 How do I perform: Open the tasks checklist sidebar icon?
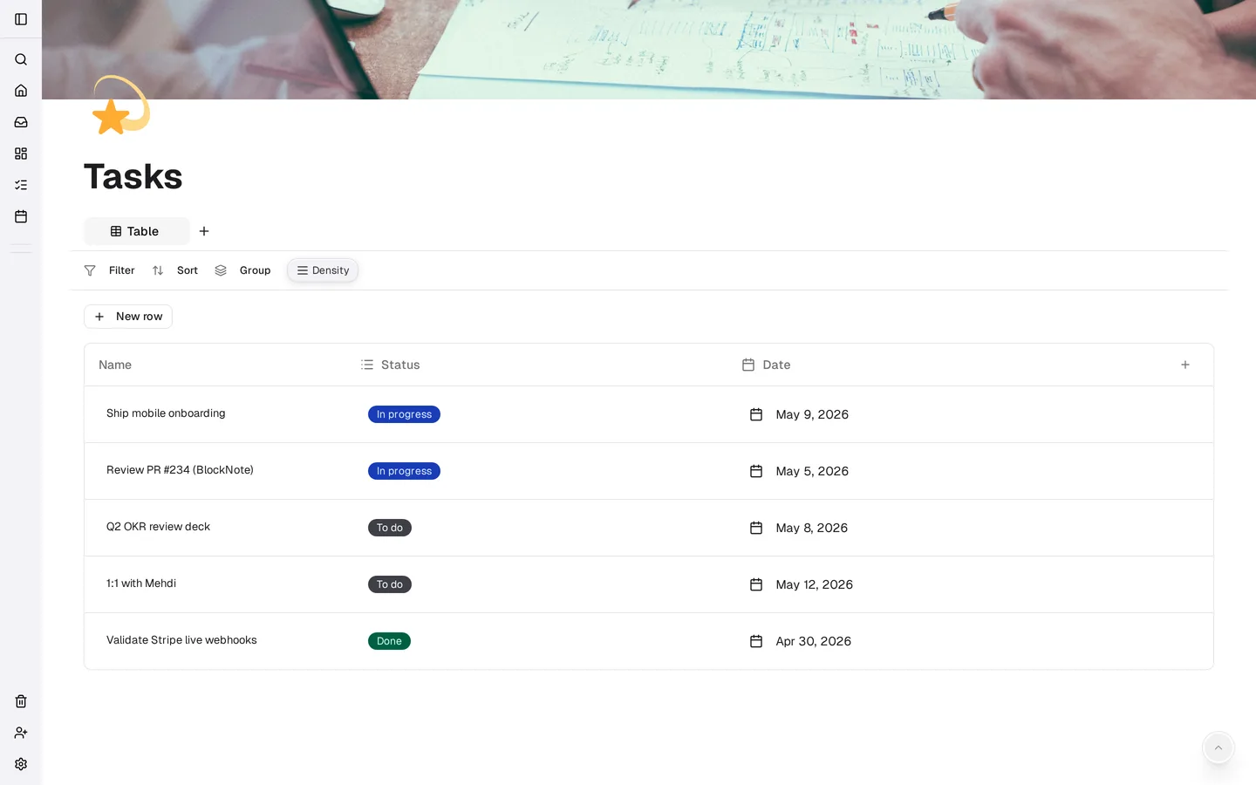(21, 185)
